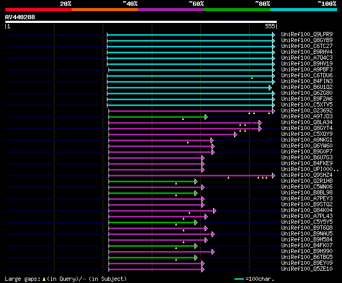The width and height of the screenshot is (342, 283).
Task: Click the green arrowhead of UniRef100_Q2R1H8
Action: click(x=196, y=181)
